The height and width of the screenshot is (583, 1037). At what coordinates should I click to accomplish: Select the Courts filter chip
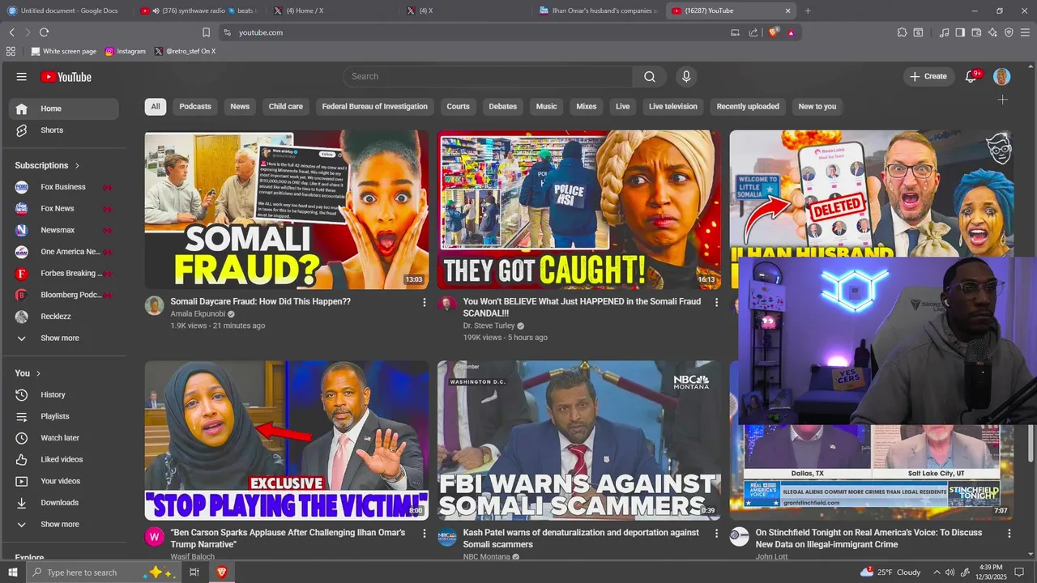pos(458,106)
